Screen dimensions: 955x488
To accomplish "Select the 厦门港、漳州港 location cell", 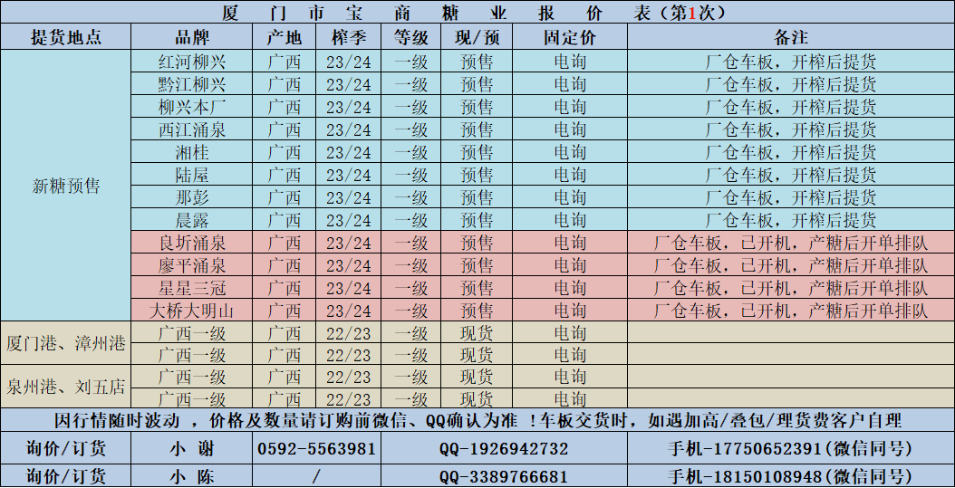I will [65, 344].
